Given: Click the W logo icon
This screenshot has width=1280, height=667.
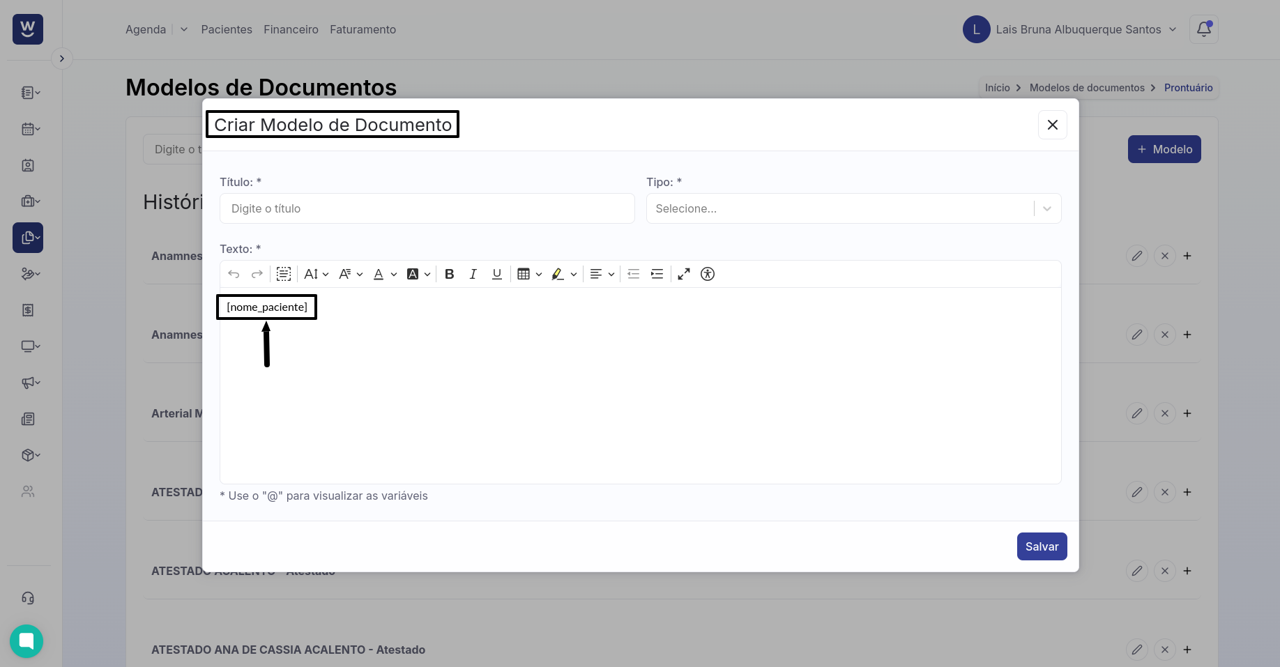Looking at the screenshot, I should click(28, 29).
